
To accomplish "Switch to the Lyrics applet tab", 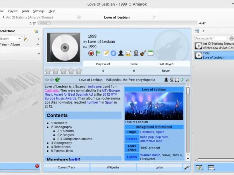I will tap(159, 167).
